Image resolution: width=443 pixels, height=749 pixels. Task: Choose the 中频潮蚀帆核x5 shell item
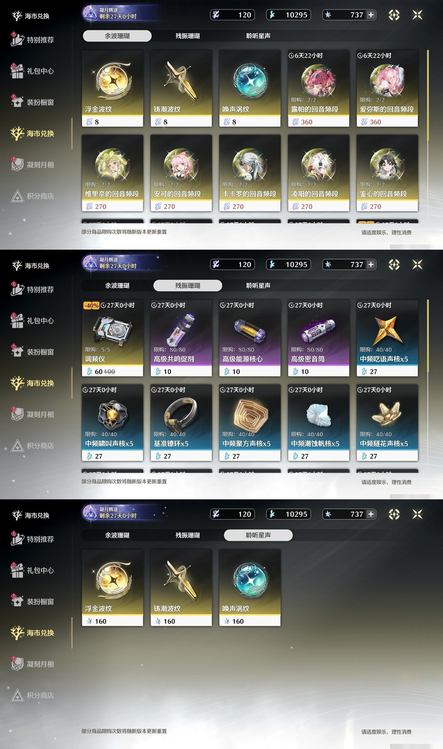[x=318, y=423]
